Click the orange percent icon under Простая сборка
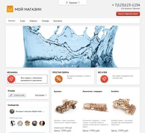Image resolution: width=145 pixels, height=133 pixels. click(x=59, y=79)
